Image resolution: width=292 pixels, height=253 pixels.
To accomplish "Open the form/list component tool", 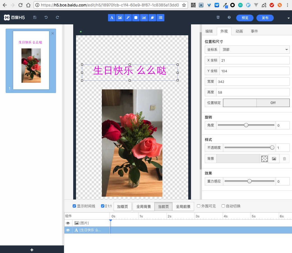I will pyautogui.click(x=160, y=17).
